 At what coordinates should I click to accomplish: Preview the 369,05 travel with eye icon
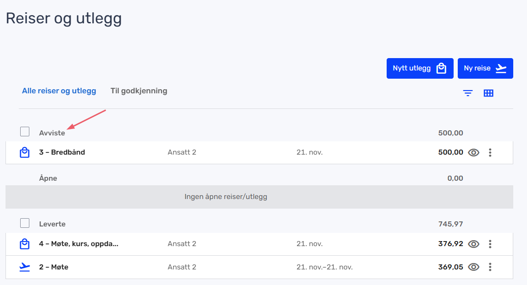(473, 267)
